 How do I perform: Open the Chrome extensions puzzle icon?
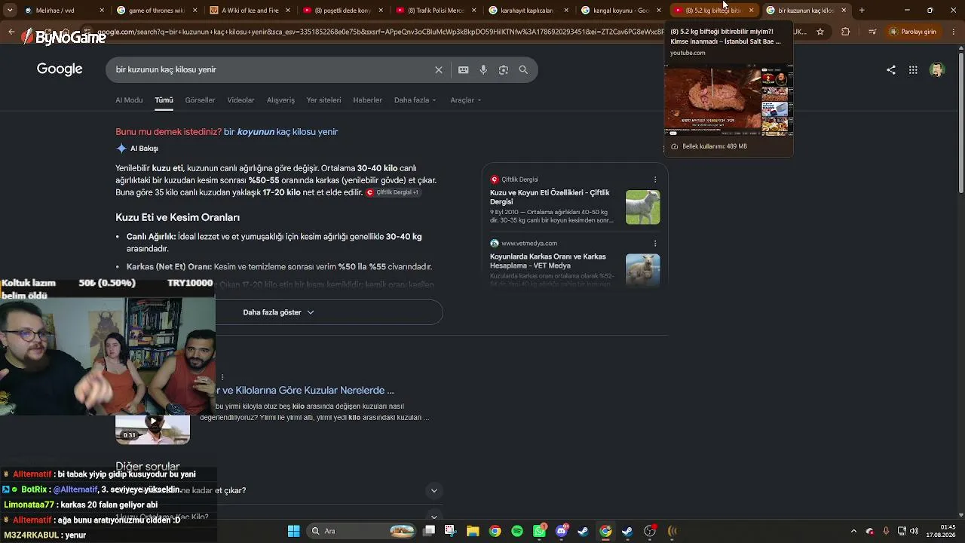845,32
